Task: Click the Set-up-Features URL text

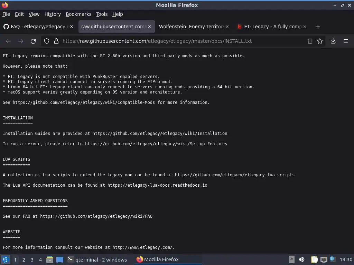Action: (x=156, y=144)
